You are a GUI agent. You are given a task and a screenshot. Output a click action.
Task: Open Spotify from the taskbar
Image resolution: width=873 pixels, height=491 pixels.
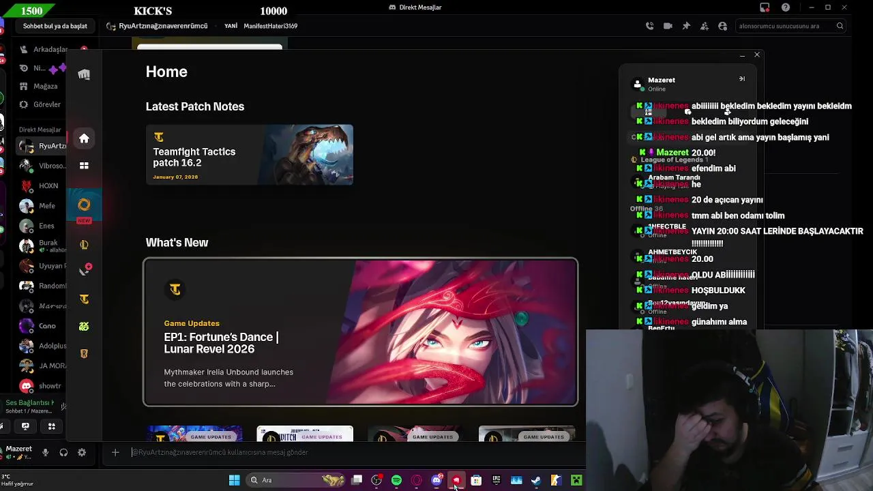[x=396, y=480]
